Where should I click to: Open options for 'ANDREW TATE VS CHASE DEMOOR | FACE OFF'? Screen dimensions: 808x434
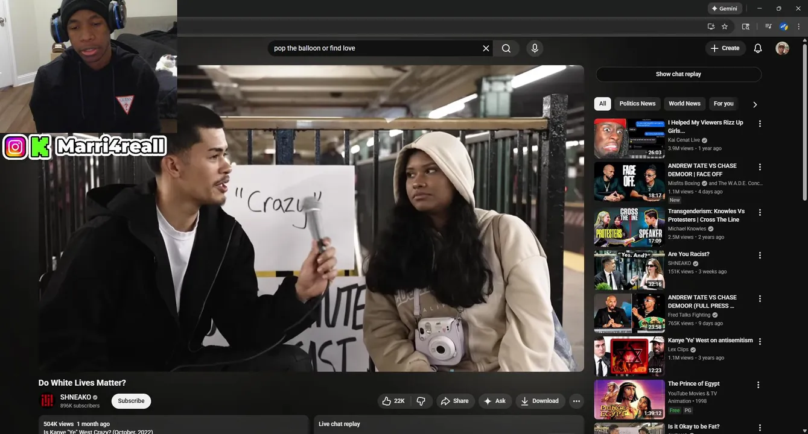pos(760,167)
